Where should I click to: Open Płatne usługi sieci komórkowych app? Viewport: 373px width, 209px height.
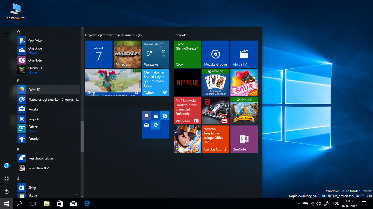click(47, 99)
